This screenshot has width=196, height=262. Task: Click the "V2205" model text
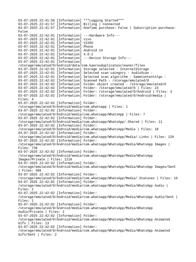click(88, 43)
